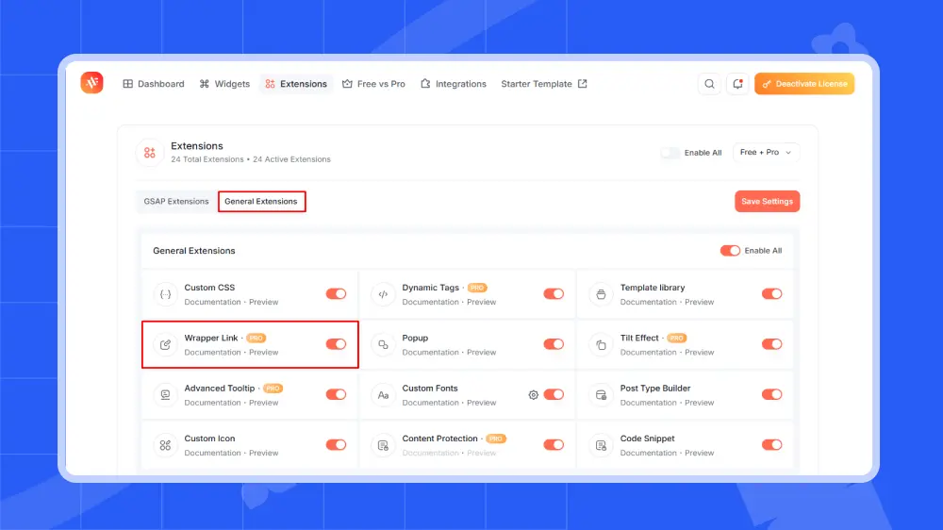The width and height of the screenshot is (943, 530).
Task: Click the '24 Active Extensions' text
Action: (291, 159)
